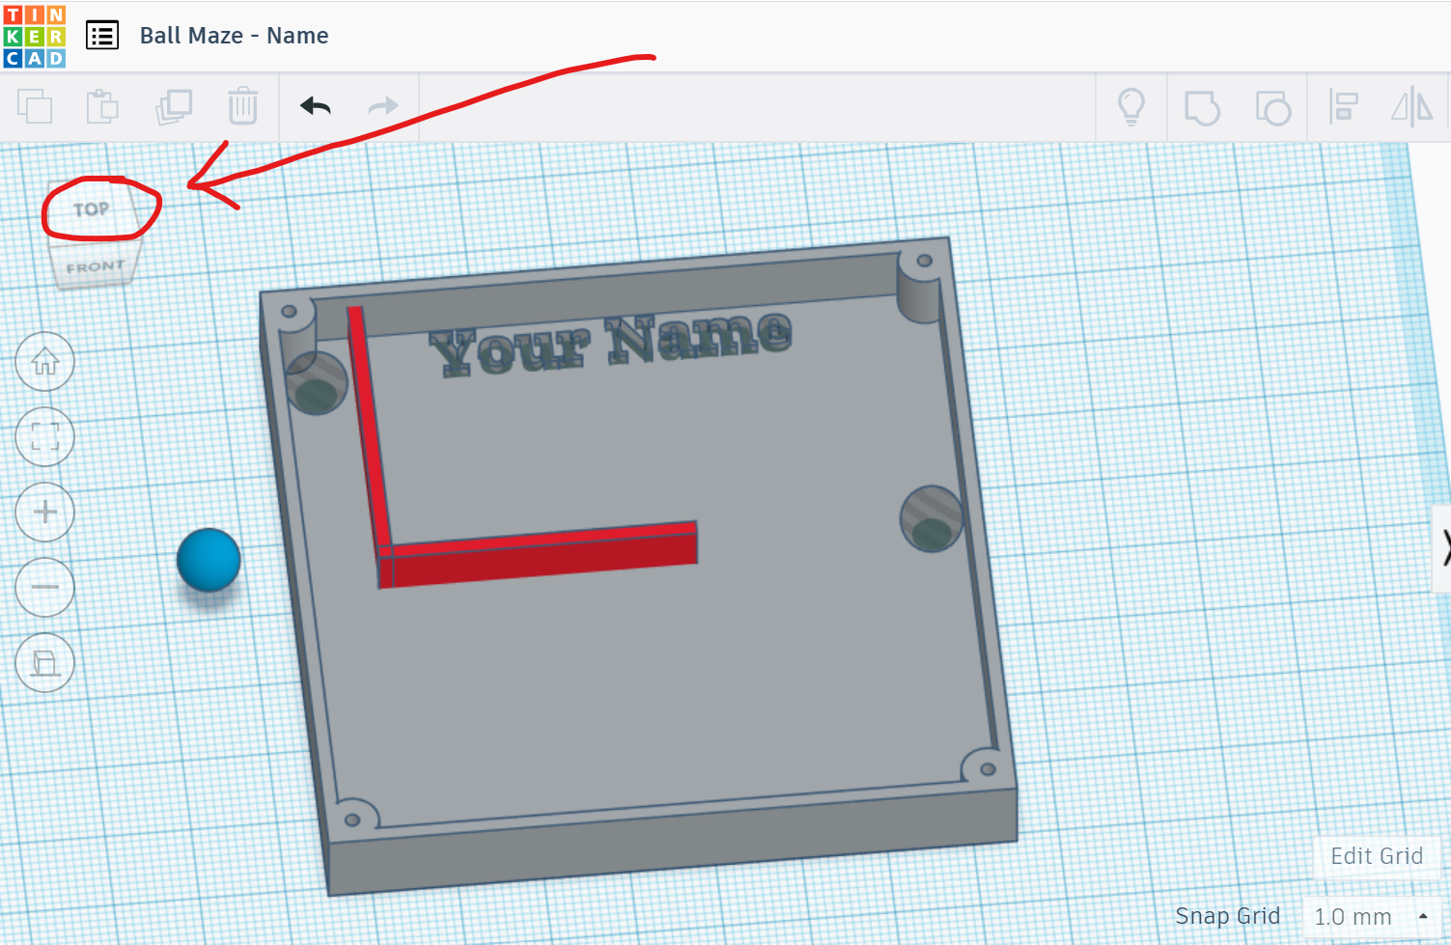Click the Paste icon
Viewport: 1451px width, 945px height.
click(x=102, y=106)
